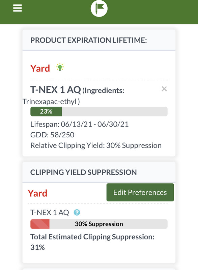Click the Clipping Yield Suppression header
The height and width of the screenshot is (270, 198).
pyautogui.click(x=83, y=172)
